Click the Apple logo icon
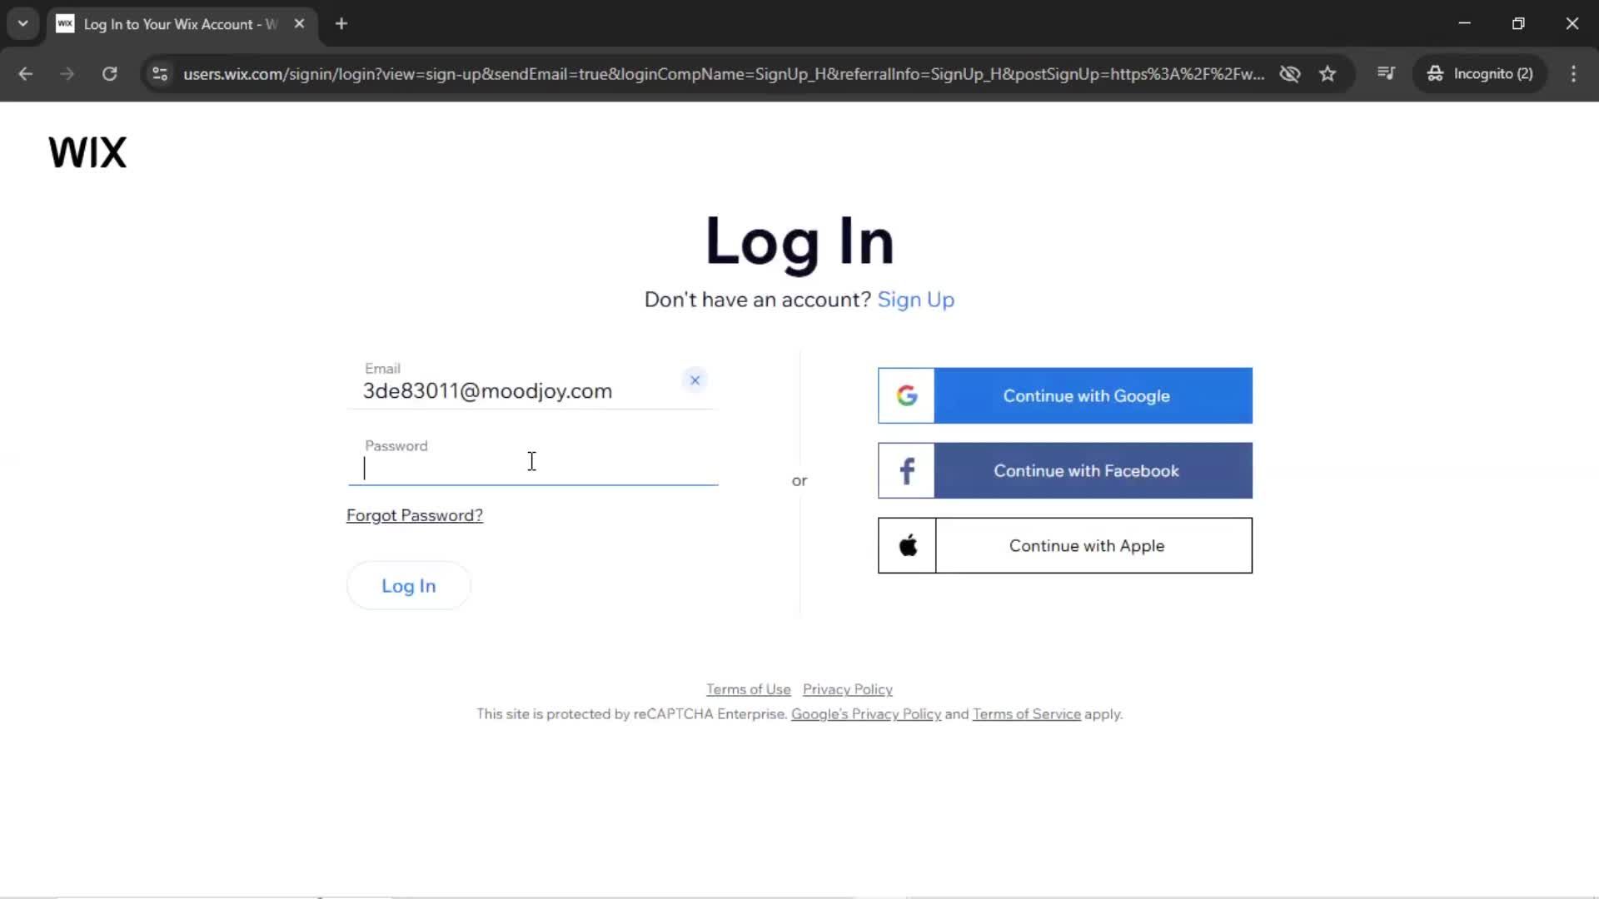1599x899 pixels. (x=908, y=545)
